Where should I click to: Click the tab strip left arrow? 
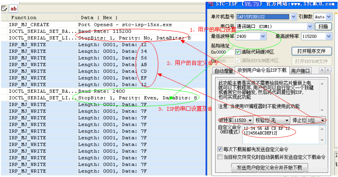pos(322,70)
